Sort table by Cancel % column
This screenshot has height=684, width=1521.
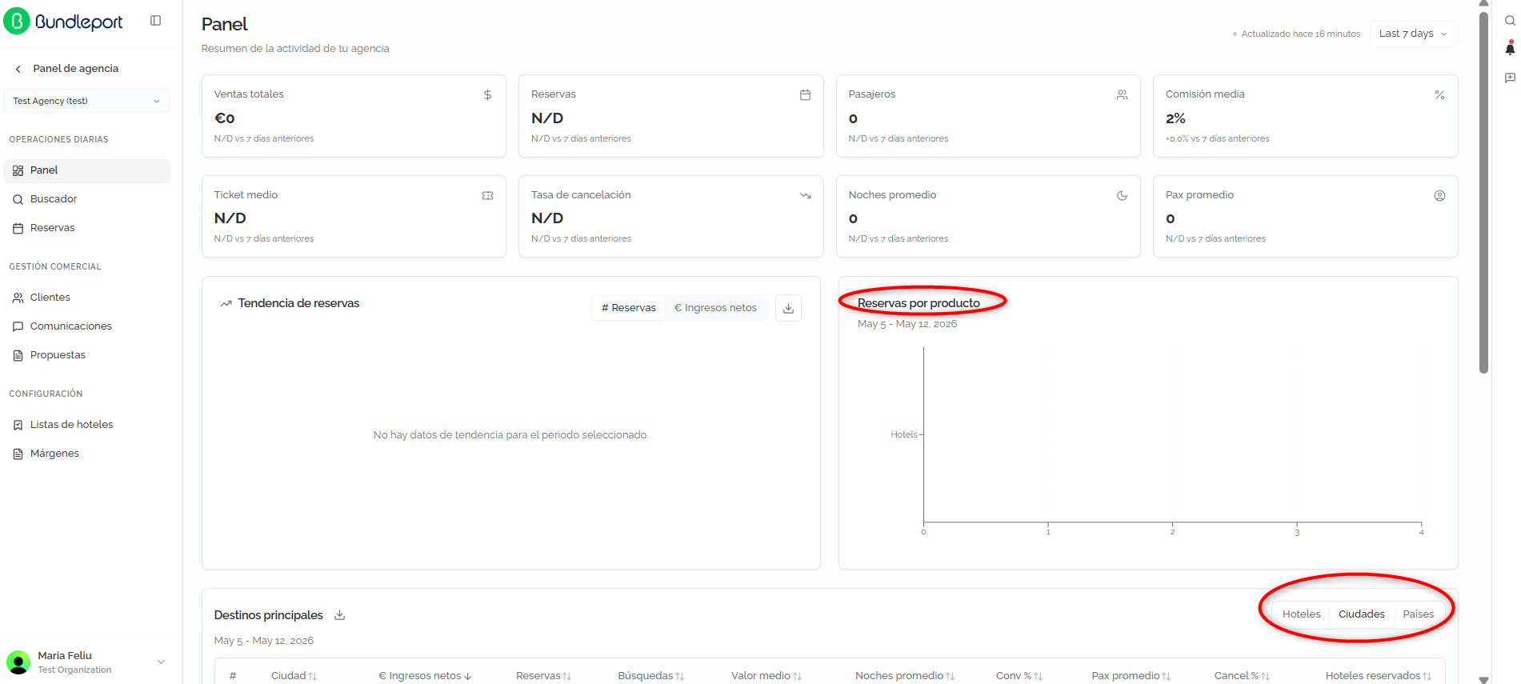click(1242, 676)
